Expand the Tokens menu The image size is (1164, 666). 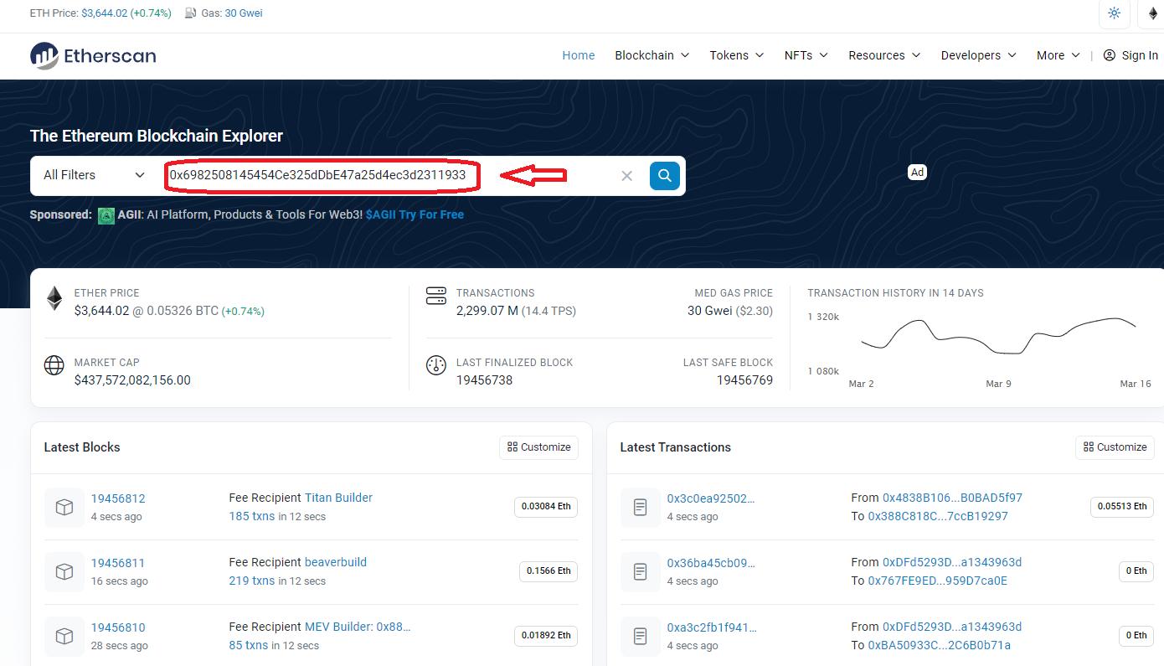pos(737,55)
